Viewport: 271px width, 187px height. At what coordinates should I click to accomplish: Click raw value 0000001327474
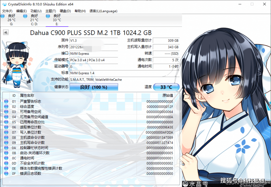[x=160, y=143]
